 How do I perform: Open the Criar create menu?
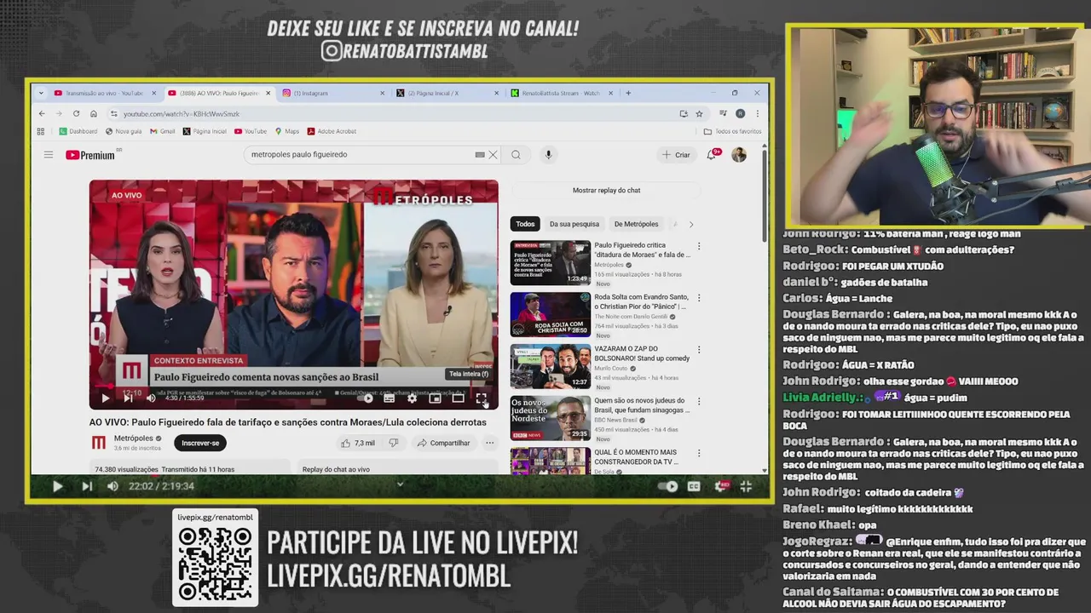[677, 155]
